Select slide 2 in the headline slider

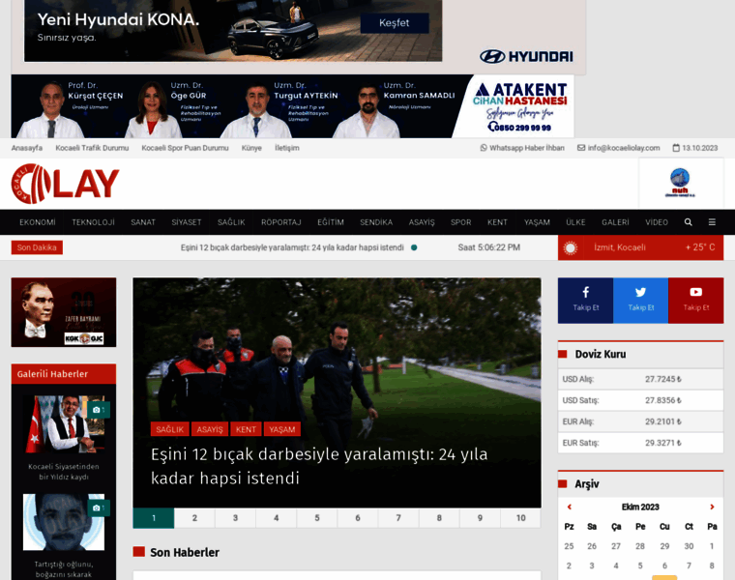[x=194, y=518]
